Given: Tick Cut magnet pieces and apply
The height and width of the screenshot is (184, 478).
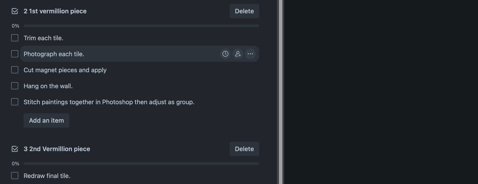Looking at the screenshot, I should click(x=15, y=70).
